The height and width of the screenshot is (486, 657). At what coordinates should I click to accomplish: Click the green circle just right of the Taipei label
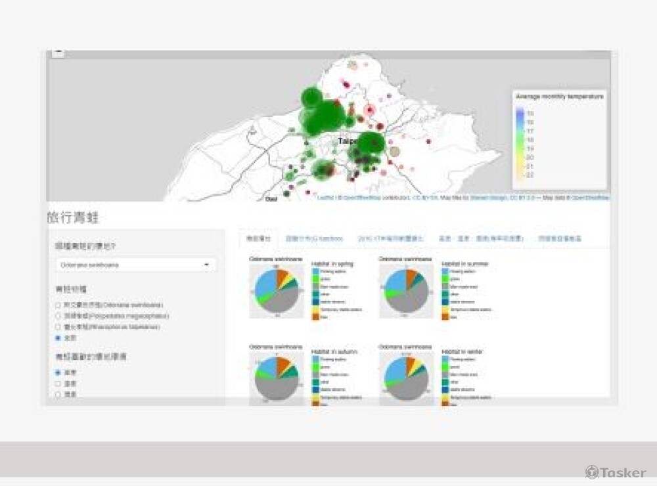(x=371, y=143)
